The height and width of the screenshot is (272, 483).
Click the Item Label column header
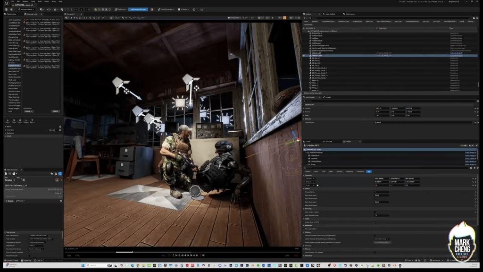(310, 28)
